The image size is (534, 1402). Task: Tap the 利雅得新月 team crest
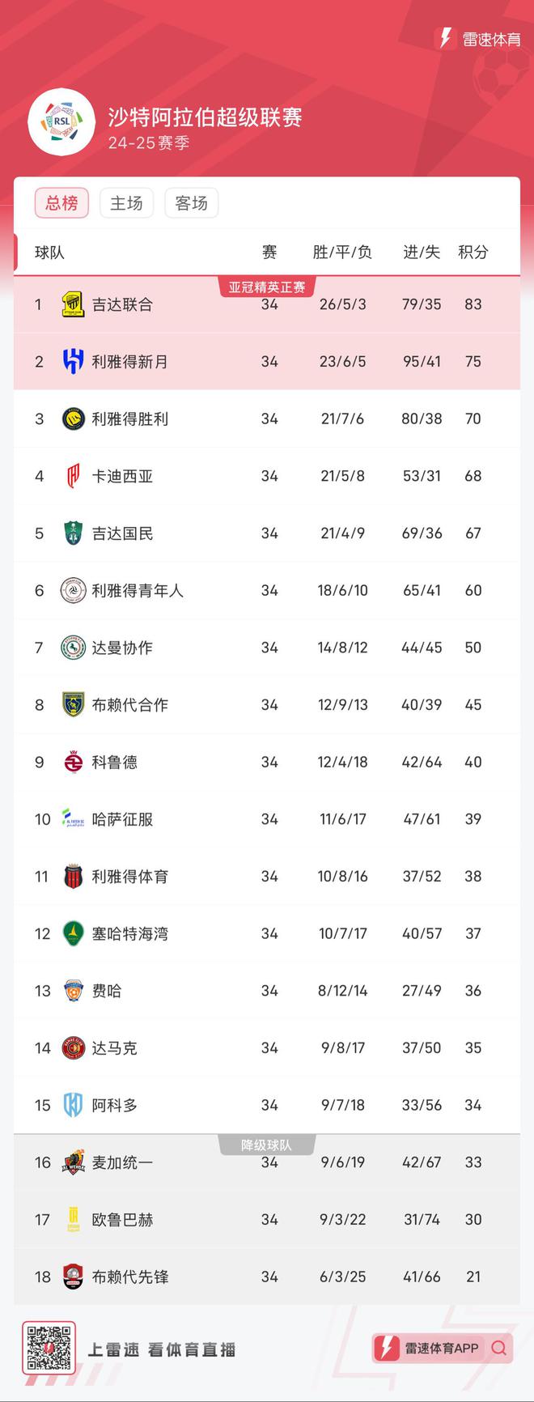click(73, 362)
